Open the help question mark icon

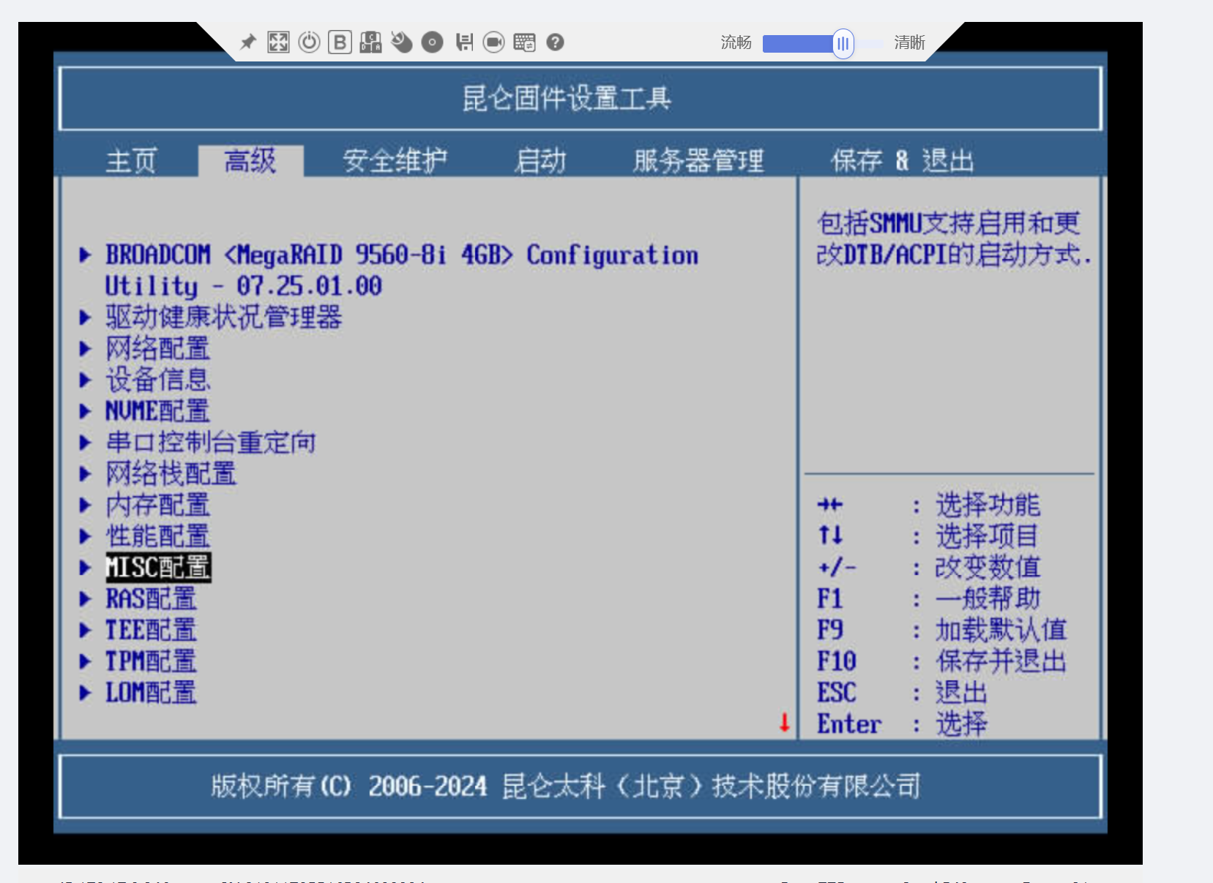[556, 42]
